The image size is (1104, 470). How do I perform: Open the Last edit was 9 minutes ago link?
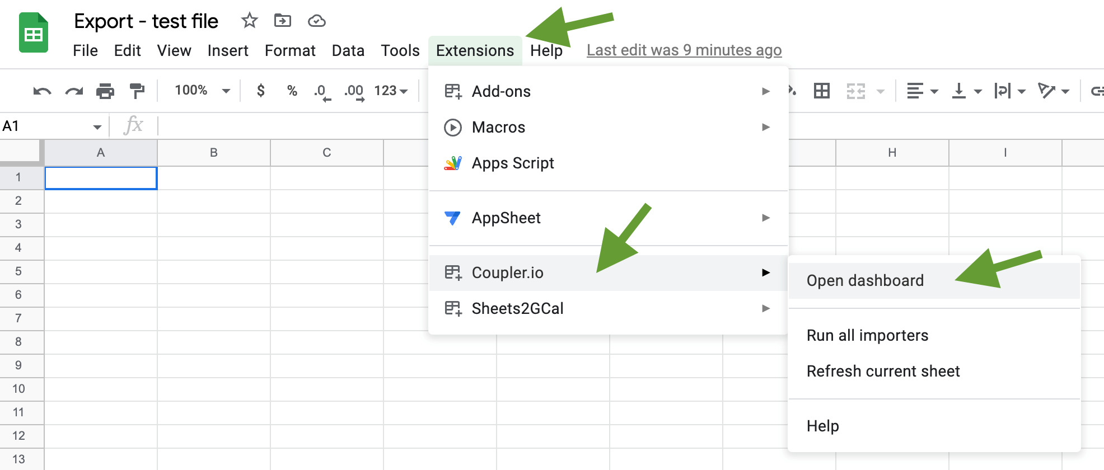(684, 50)
